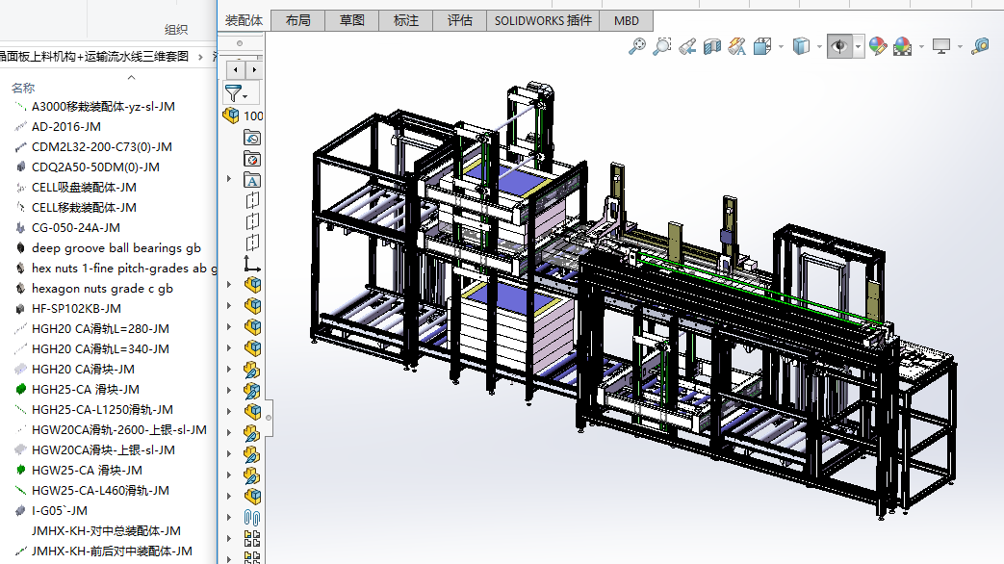Click the magnifier tool at toolbar end

[980, 45]
